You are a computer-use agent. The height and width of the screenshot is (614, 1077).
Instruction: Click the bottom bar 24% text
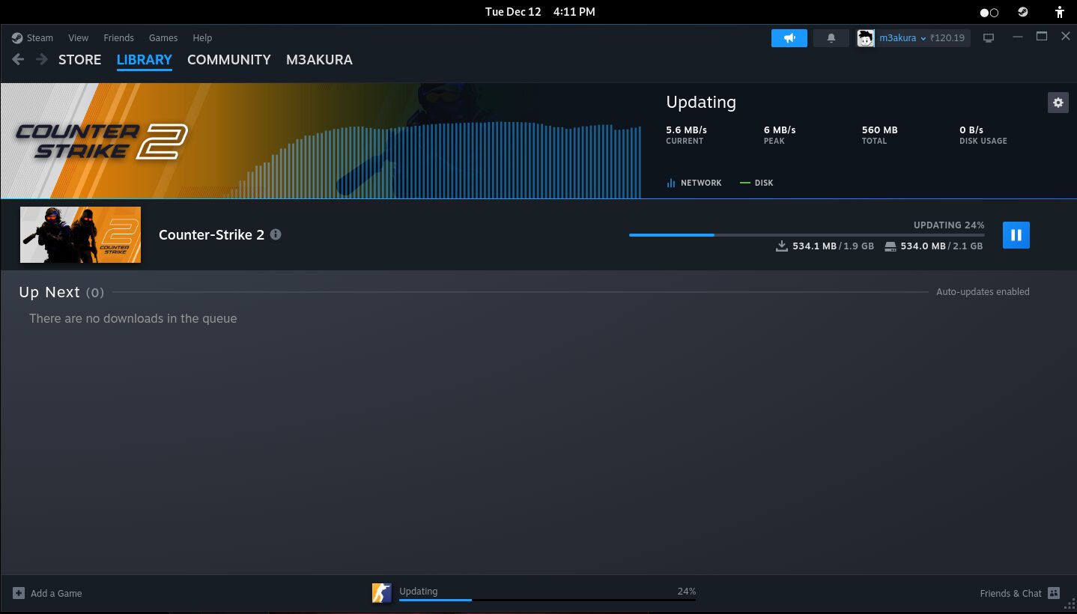(x=687, y=591)
